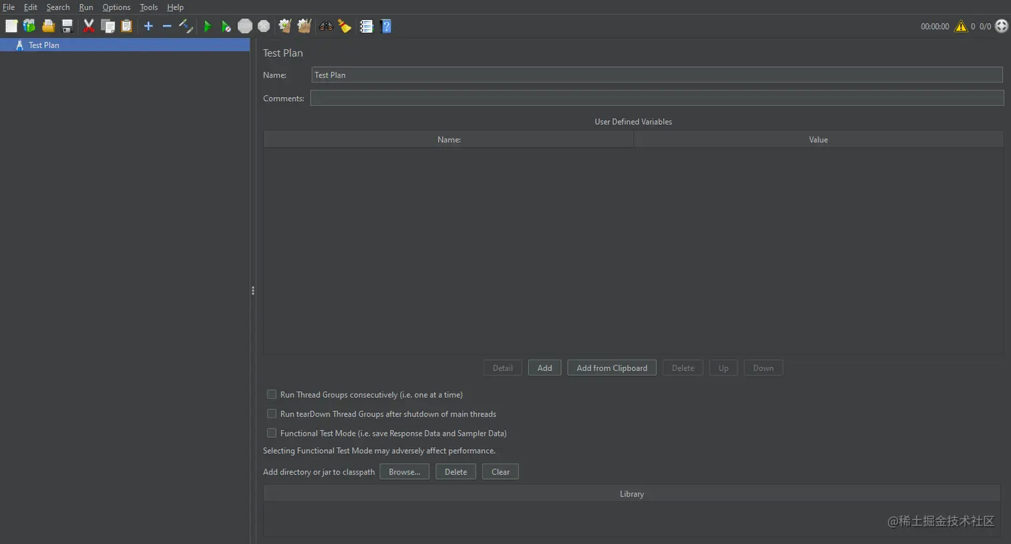Image resolution: width=1011 pixels, height=544 pixels.
Task: Collapse all tree nodes with minus icon
Action: [x=167, y=26]
